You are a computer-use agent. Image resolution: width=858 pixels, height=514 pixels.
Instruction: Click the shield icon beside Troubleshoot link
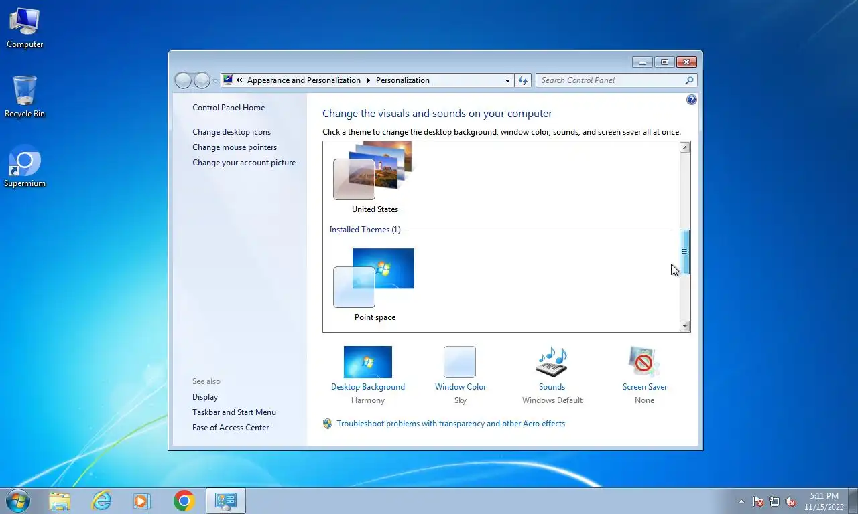coord(328,424)
